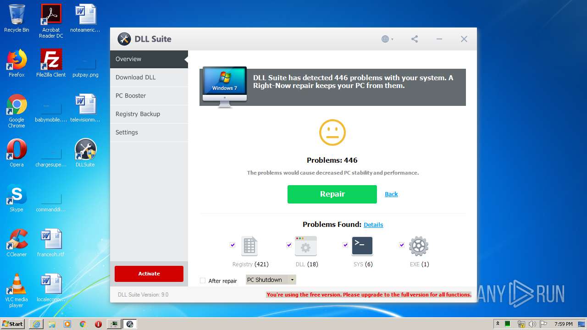Screen dimensions: 587x330
Task: Click the neutral face status icon
Action: 332,132
